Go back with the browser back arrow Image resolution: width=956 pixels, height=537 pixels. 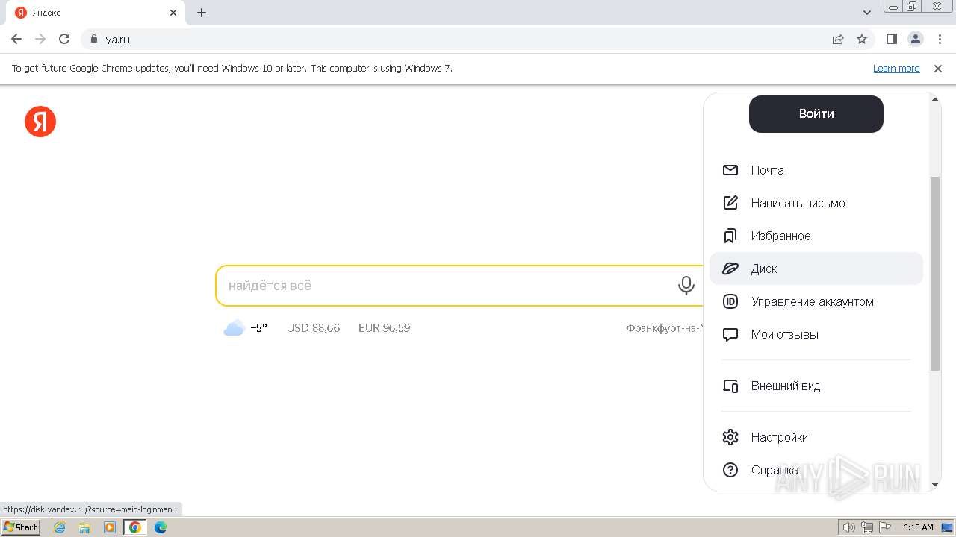coord(16,39)
